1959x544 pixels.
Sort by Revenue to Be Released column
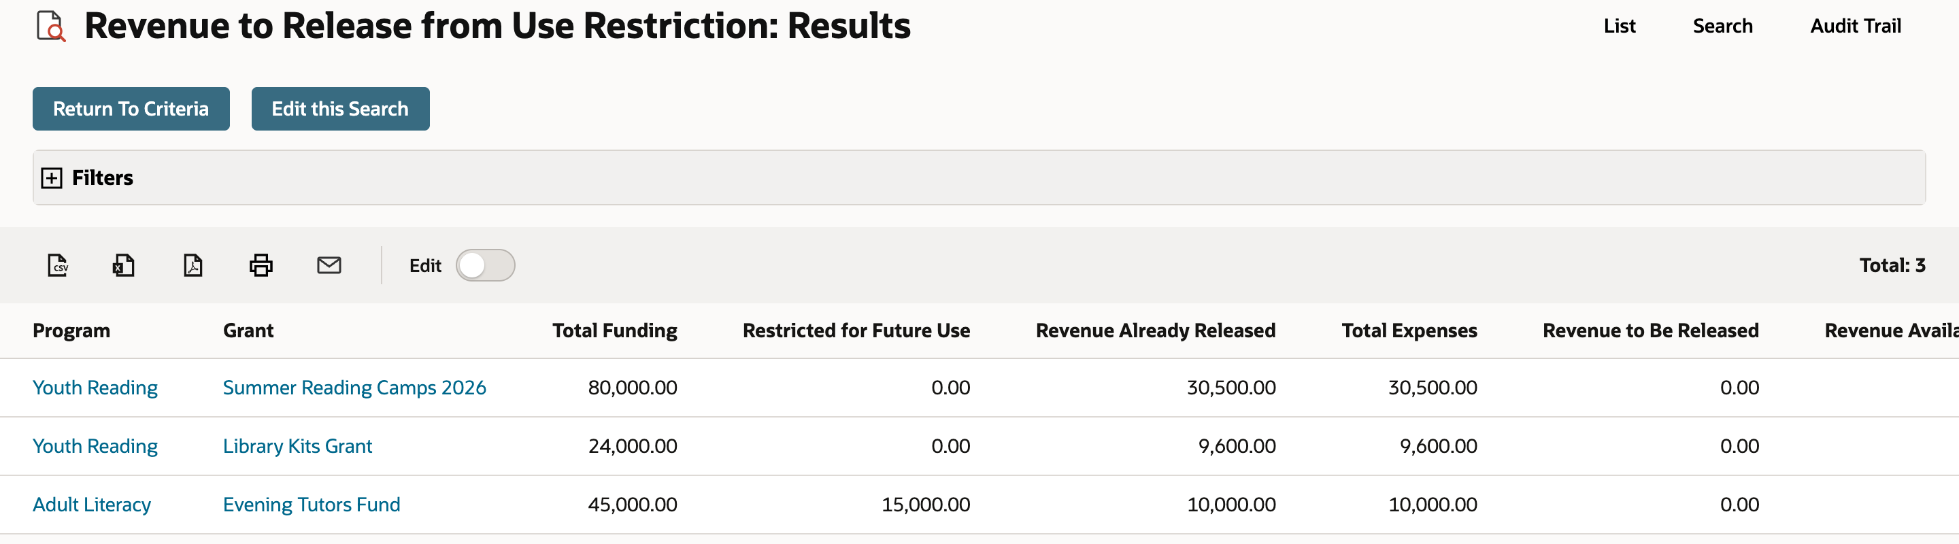tap(1651, 330)
